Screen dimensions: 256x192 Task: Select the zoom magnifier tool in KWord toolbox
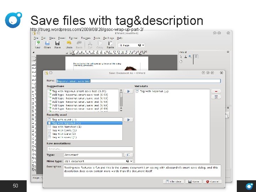click(x=190, y=57)
